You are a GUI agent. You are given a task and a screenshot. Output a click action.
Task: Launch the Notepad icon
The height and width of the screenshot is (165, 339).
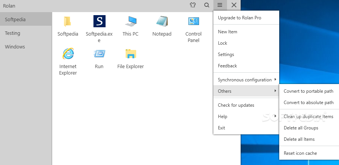pyautogui.click(x=162, y=21)
